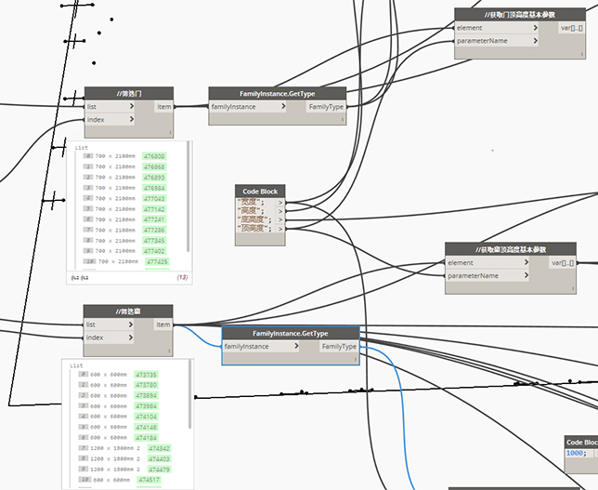This screenshot has width=598, height=490.
Task: Click the parameterName port chevron on the 获取窗顶高度基本参数 node
Action: [526, 276]
